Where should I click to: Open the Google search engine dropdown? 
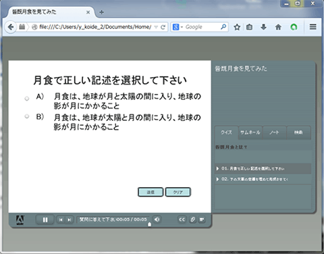coord(178,27)
